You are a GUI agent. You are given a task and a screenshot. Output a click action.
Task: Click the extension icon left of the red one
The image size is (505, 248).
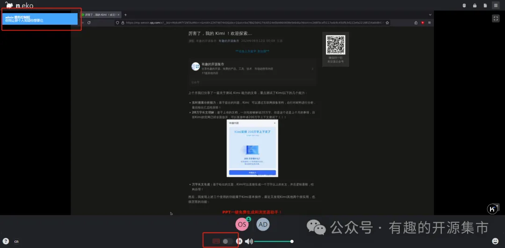click(416, 22)
